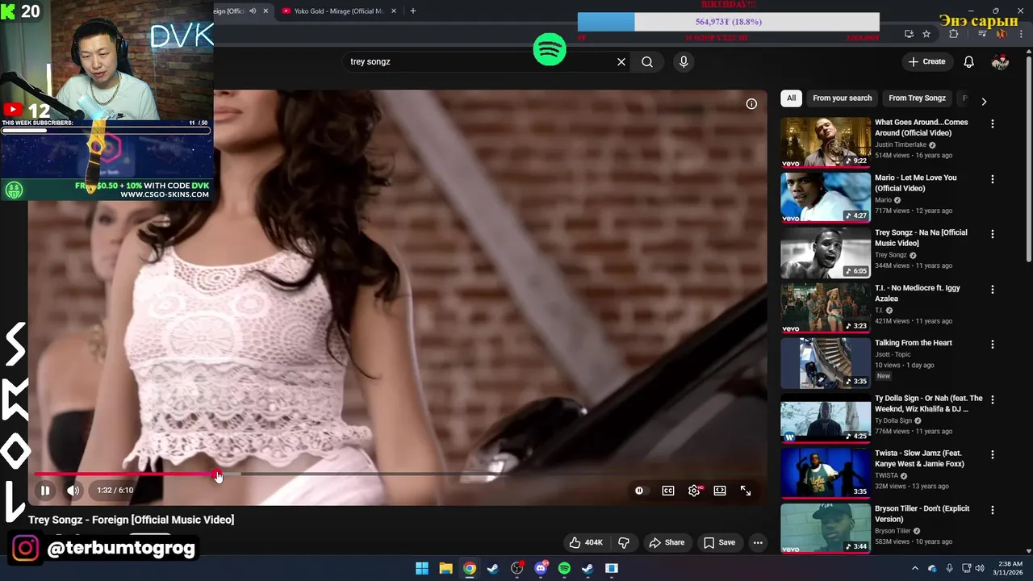Image resolution: width=1033 pixels, height=581 pixels.
Task: Select the 'From Trey Songz' chip
Action: point(917,98)
